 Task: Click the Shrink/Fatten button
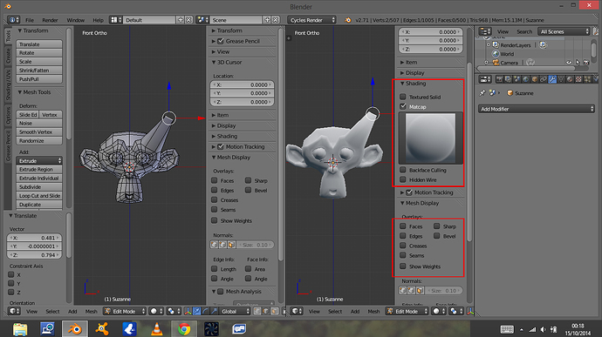point(39,71)
